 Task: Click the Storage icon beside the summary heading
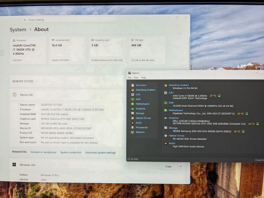166,128
